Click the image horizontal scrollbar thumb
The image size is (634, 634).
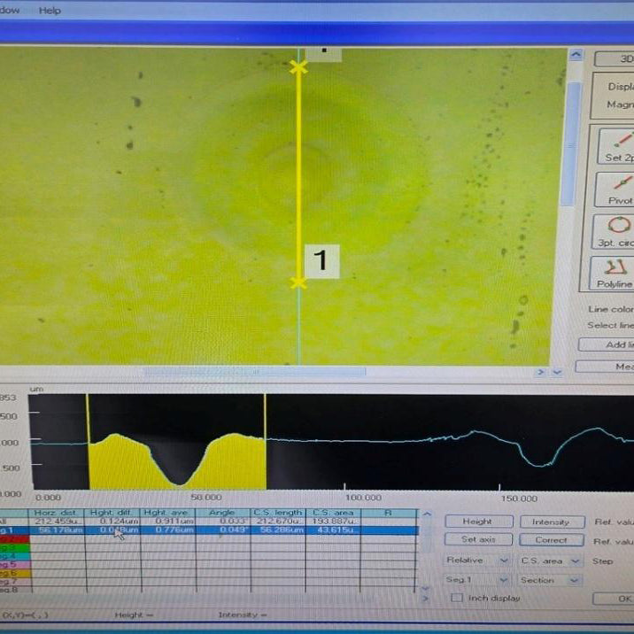[255, 371]
